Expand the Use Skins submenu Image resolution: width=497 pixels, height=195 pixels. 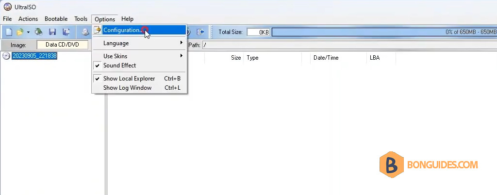point(139,56)
